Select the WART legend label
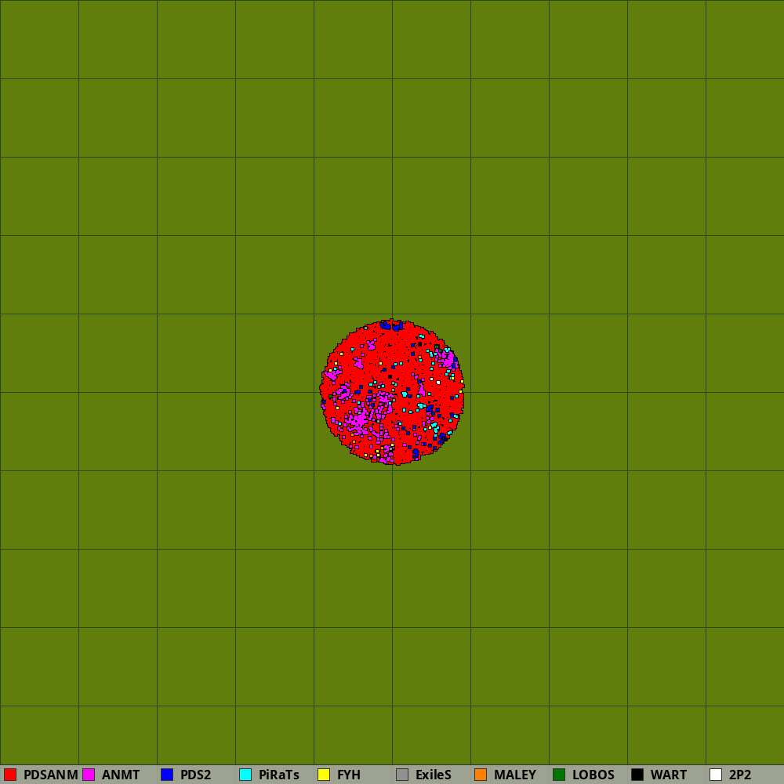The image size is (784, 784). click(669, 775)
